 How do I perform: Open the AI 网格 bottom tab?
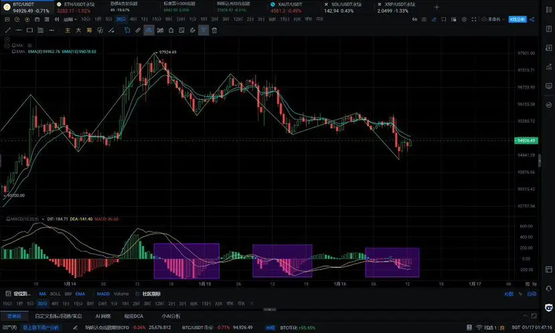coord(103,316)
